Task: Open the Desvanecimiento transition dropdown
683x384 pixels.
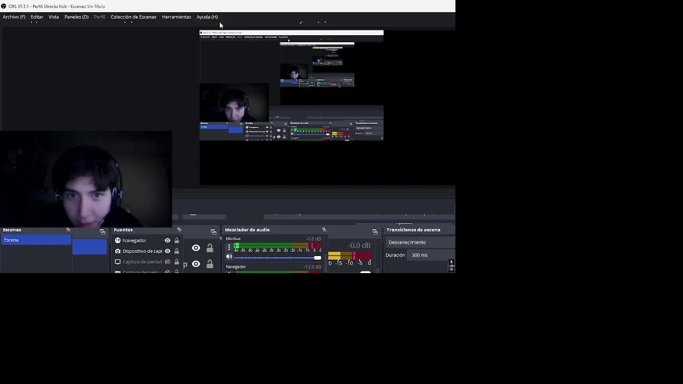Action: click(x=420, y=242)
